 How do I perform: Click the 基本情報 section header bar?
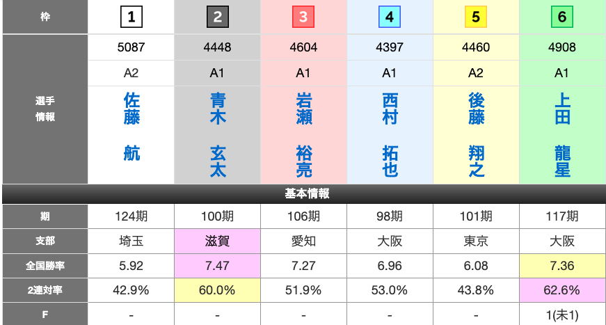click(x=303, y=193)
